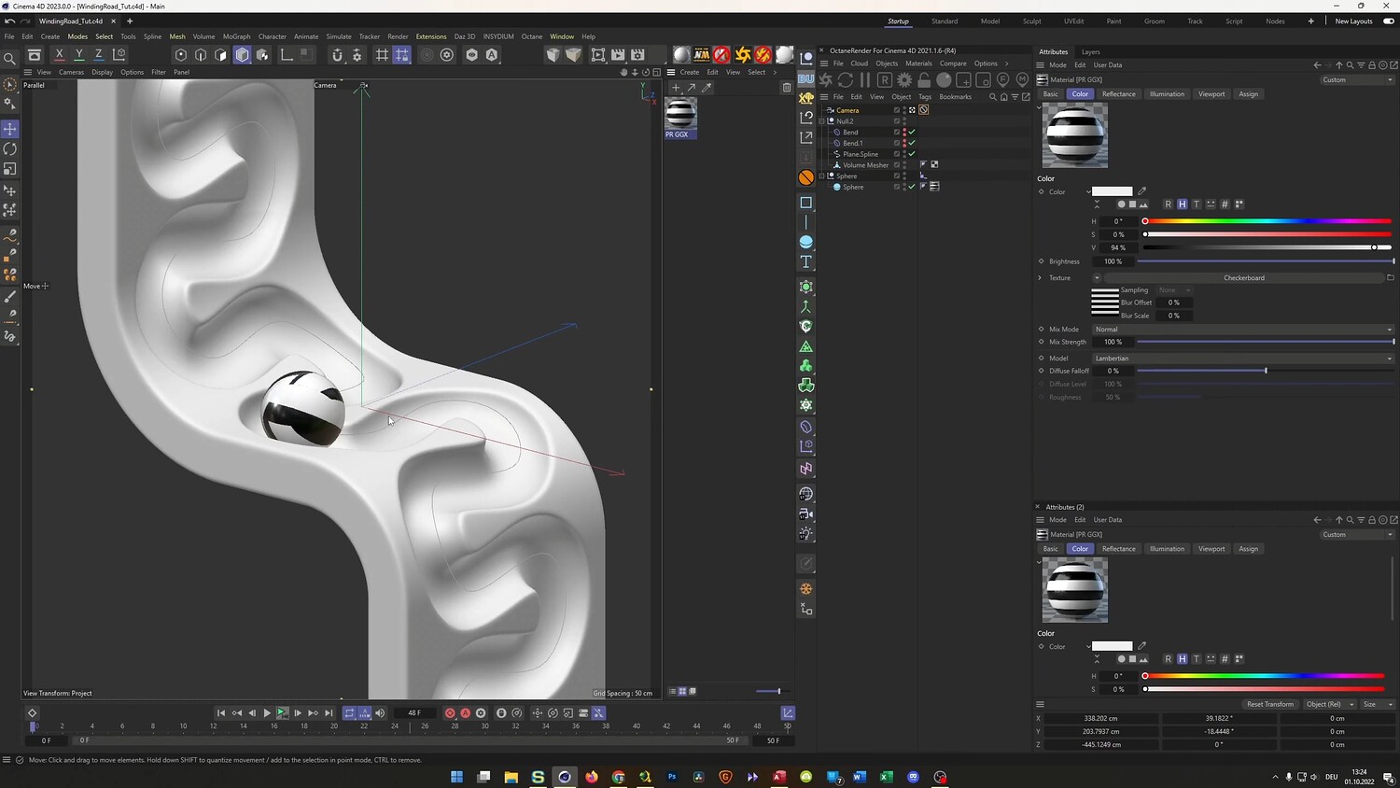Click the record active objects button
1400x788 pixels.
(450, 713)
